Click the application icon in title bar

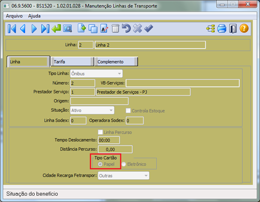click(x=6, y=6)
